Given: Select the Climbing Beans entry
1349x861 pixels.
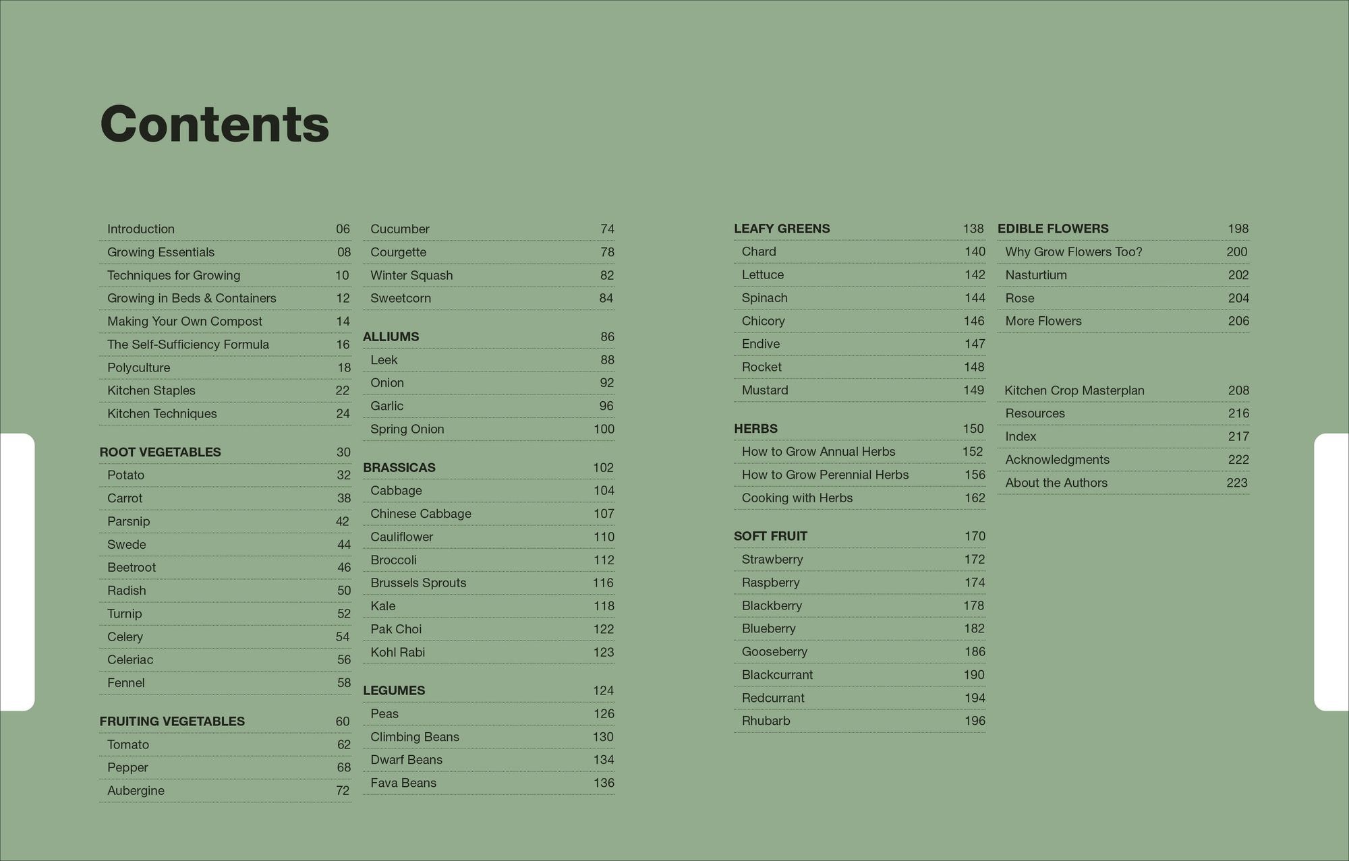Looking at the screenshot, I should 415,737.
